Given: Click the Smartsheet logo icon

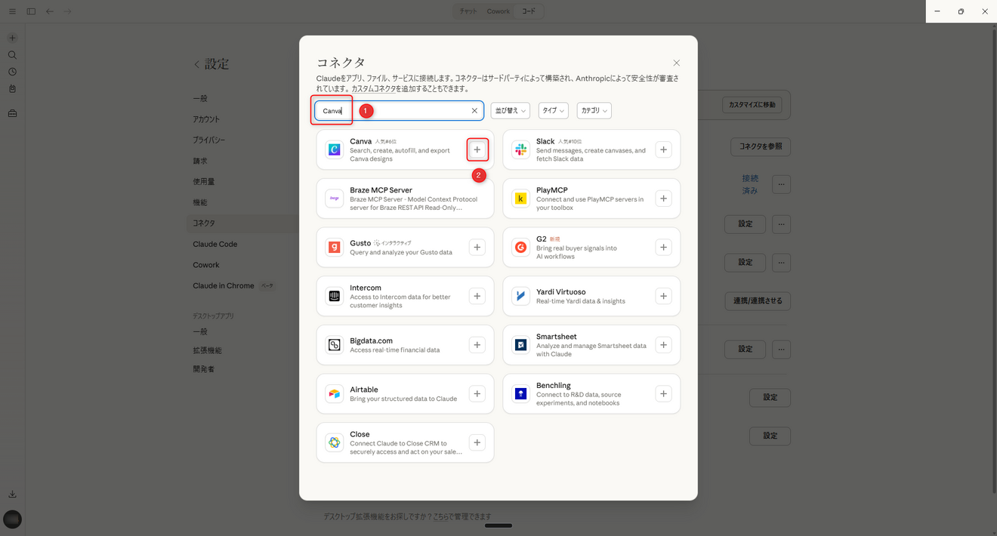Looking at the screenshot, I should 520,345.
